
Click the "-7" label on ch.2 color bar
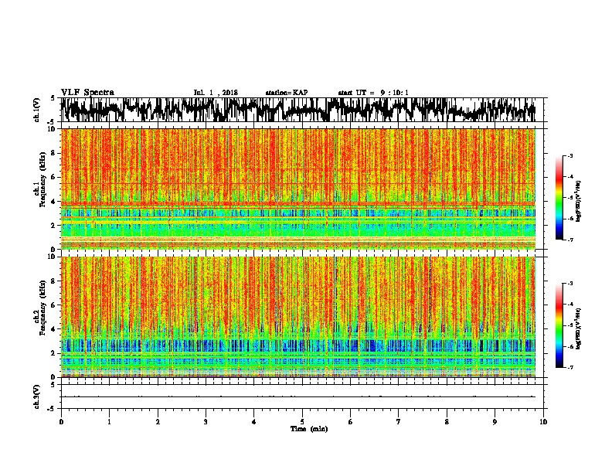[569, 367]
